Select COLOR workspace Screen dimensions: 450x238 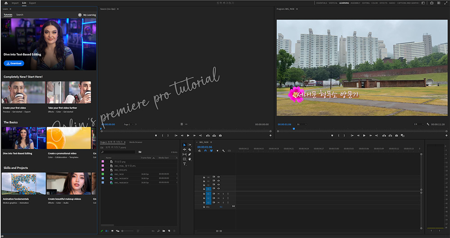374,3
